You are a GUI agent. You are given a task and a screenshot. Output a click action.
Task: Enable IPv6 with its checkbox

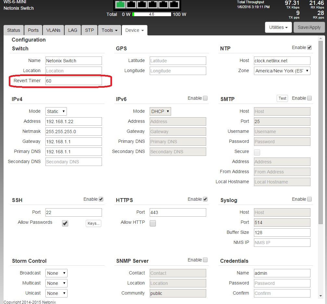pos(205,98)
